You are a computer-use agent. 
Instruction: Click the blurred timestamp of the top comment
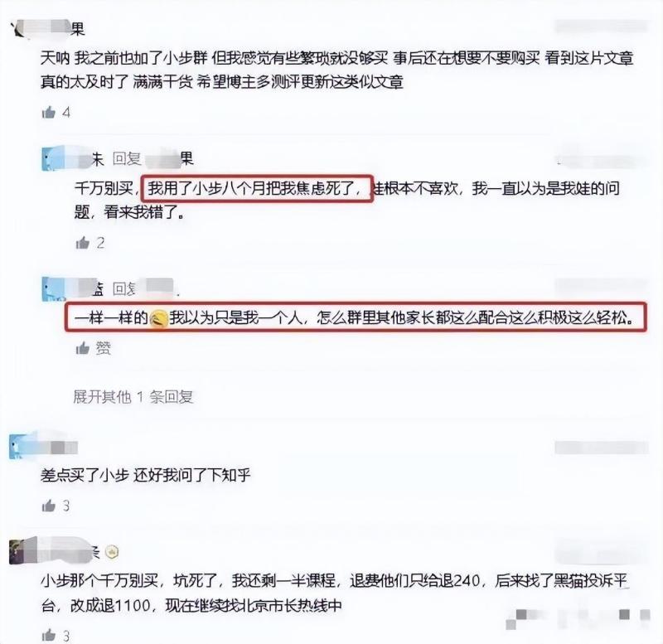[x=602, y=27]
